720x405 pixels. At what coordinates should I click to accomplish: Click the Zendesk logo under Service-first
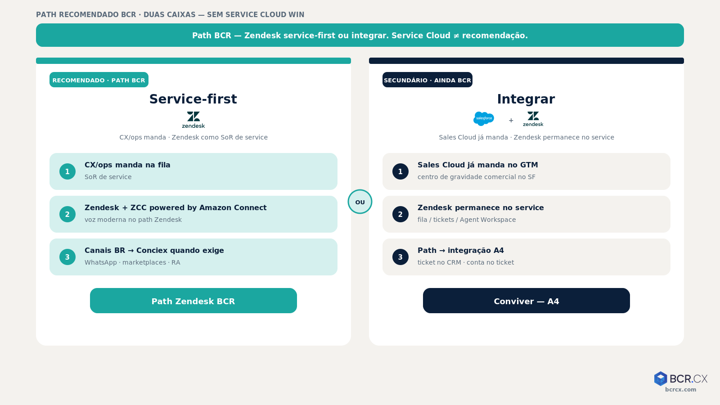pyautogui.click(x=193, y=120)
